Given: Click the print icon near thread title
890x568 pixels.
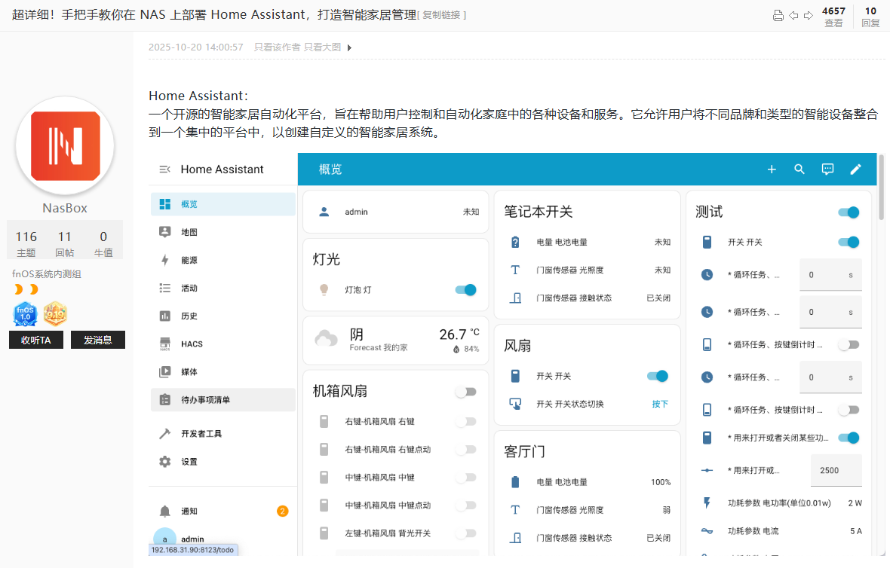Looking at the screenshot, I should (778, 16).
